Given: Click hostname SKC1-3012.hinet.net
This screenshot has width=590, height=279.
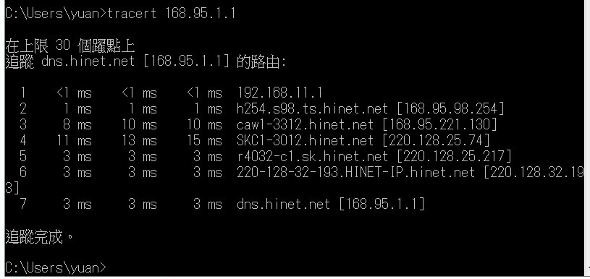Looking at the screenshot, I should tap(305, 140).
